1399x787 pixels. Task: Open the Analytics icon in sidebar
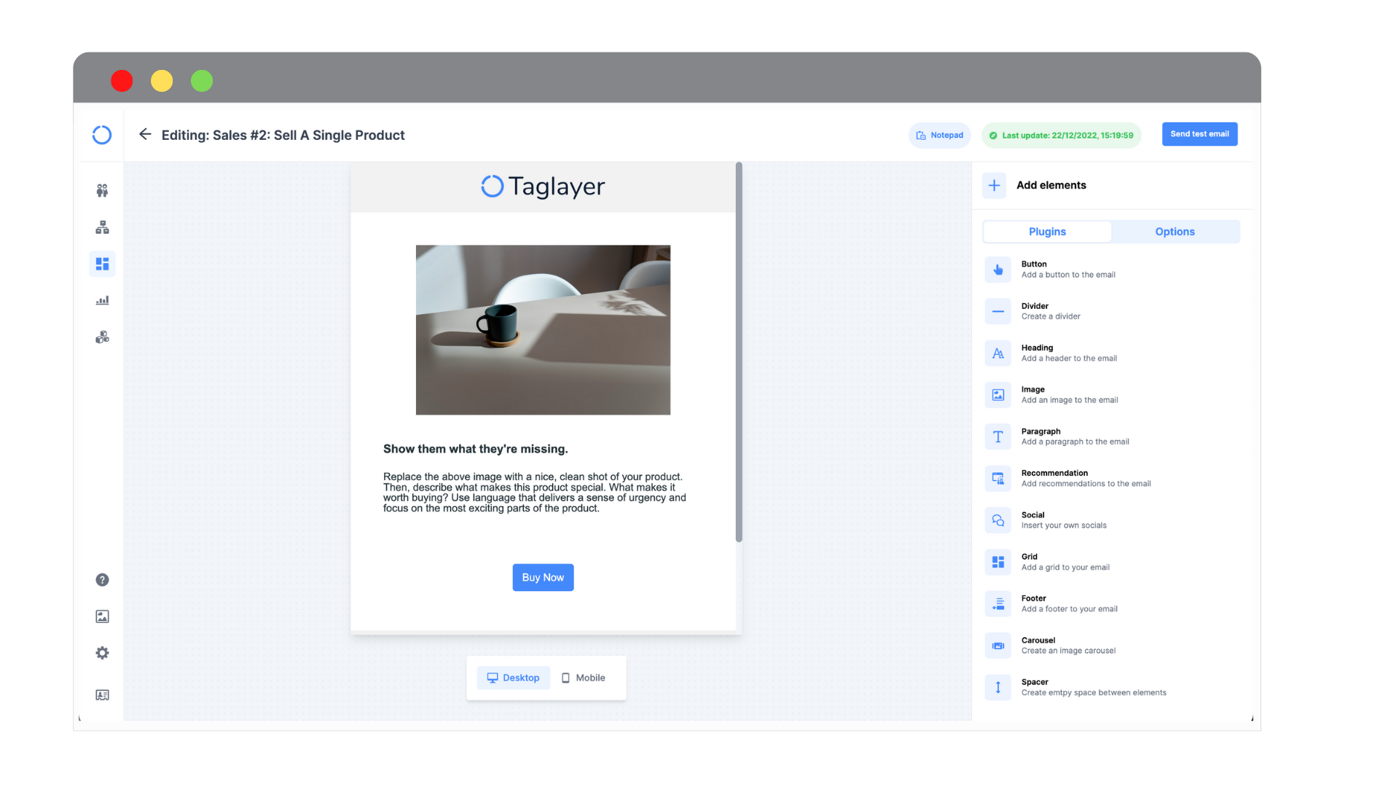103,301
